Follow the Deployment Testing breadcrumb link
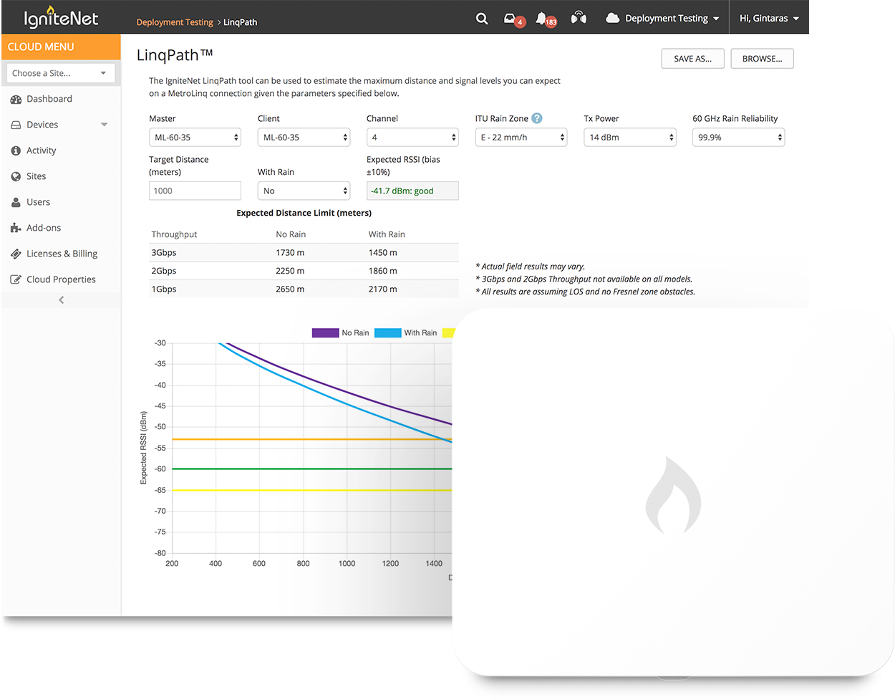 [175, 22]
